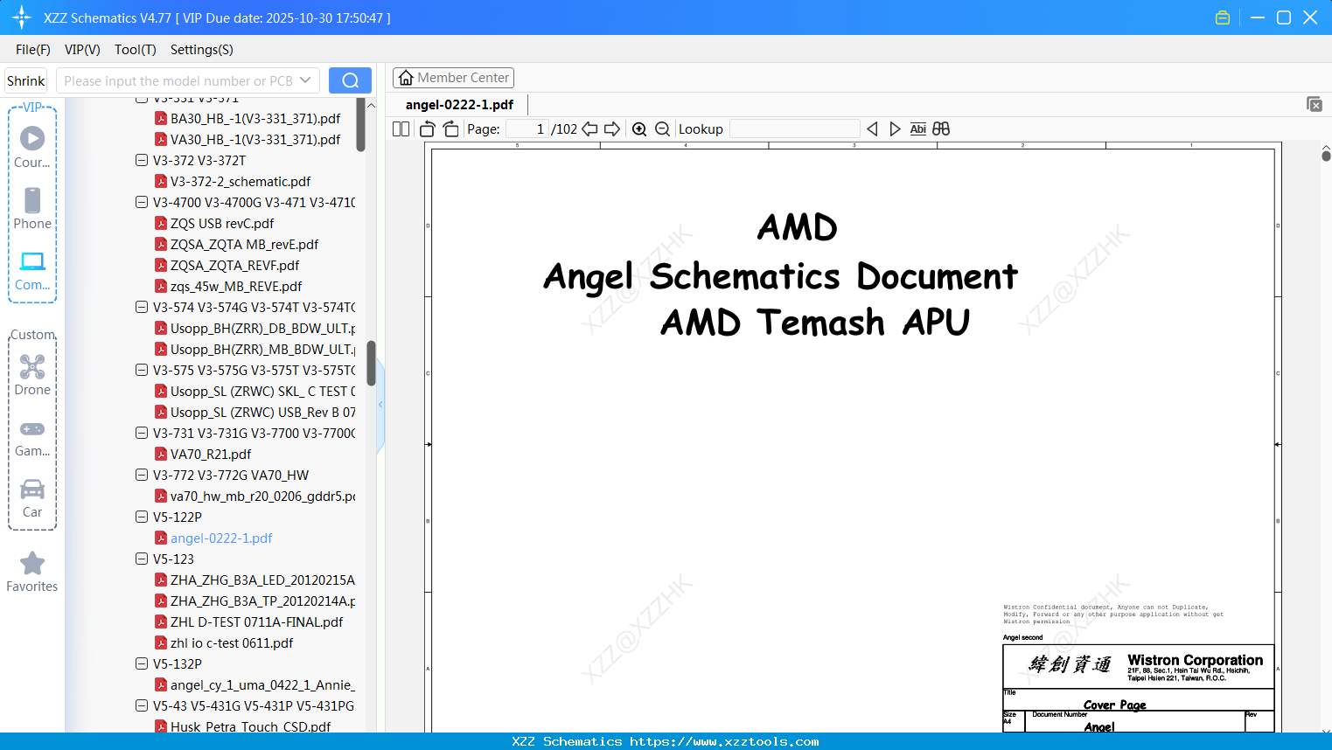1332x750 pixels.
Task: Open the Computer schematics category
Action: [32, 271]
